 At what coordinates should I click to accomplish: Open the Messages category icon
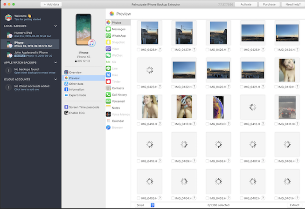pos(108,29)
